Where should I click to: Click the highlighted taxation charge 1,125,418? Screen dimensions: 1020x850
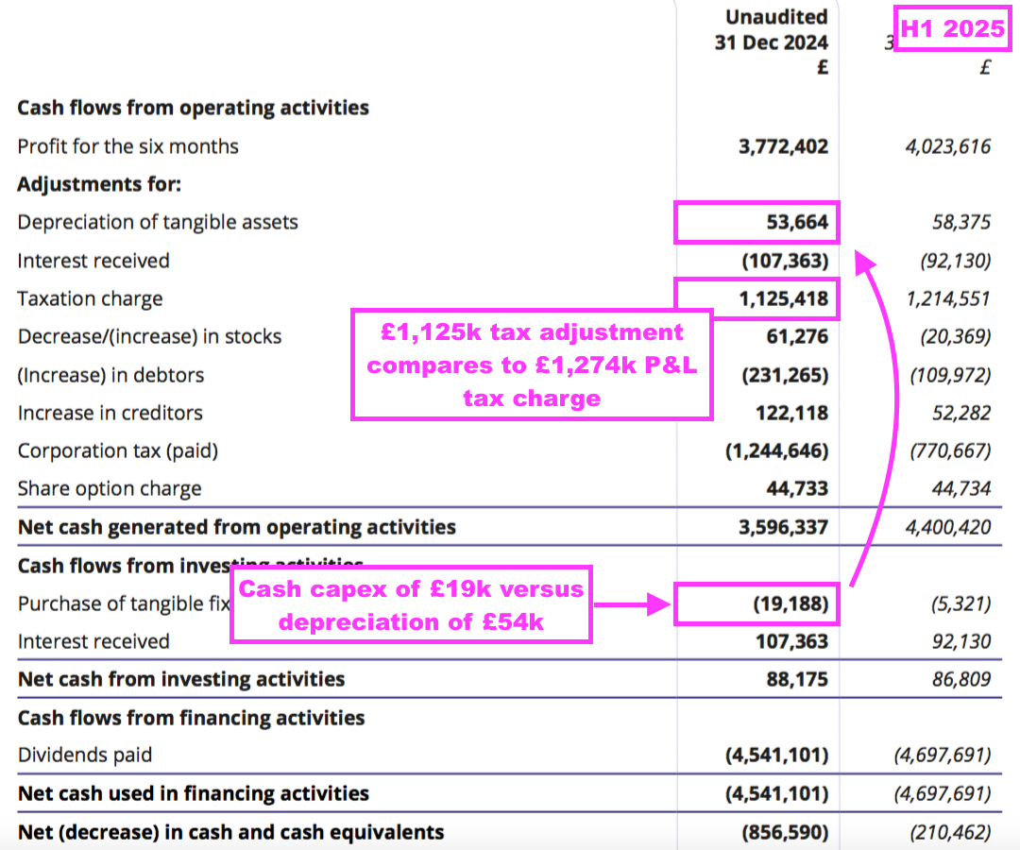point(757,299)
